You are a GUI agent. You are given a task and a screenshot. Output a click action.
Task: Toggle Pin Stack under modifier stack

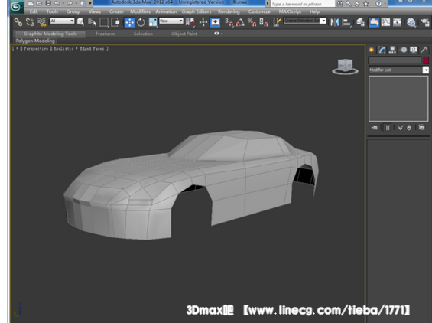(x=375, y=128)
